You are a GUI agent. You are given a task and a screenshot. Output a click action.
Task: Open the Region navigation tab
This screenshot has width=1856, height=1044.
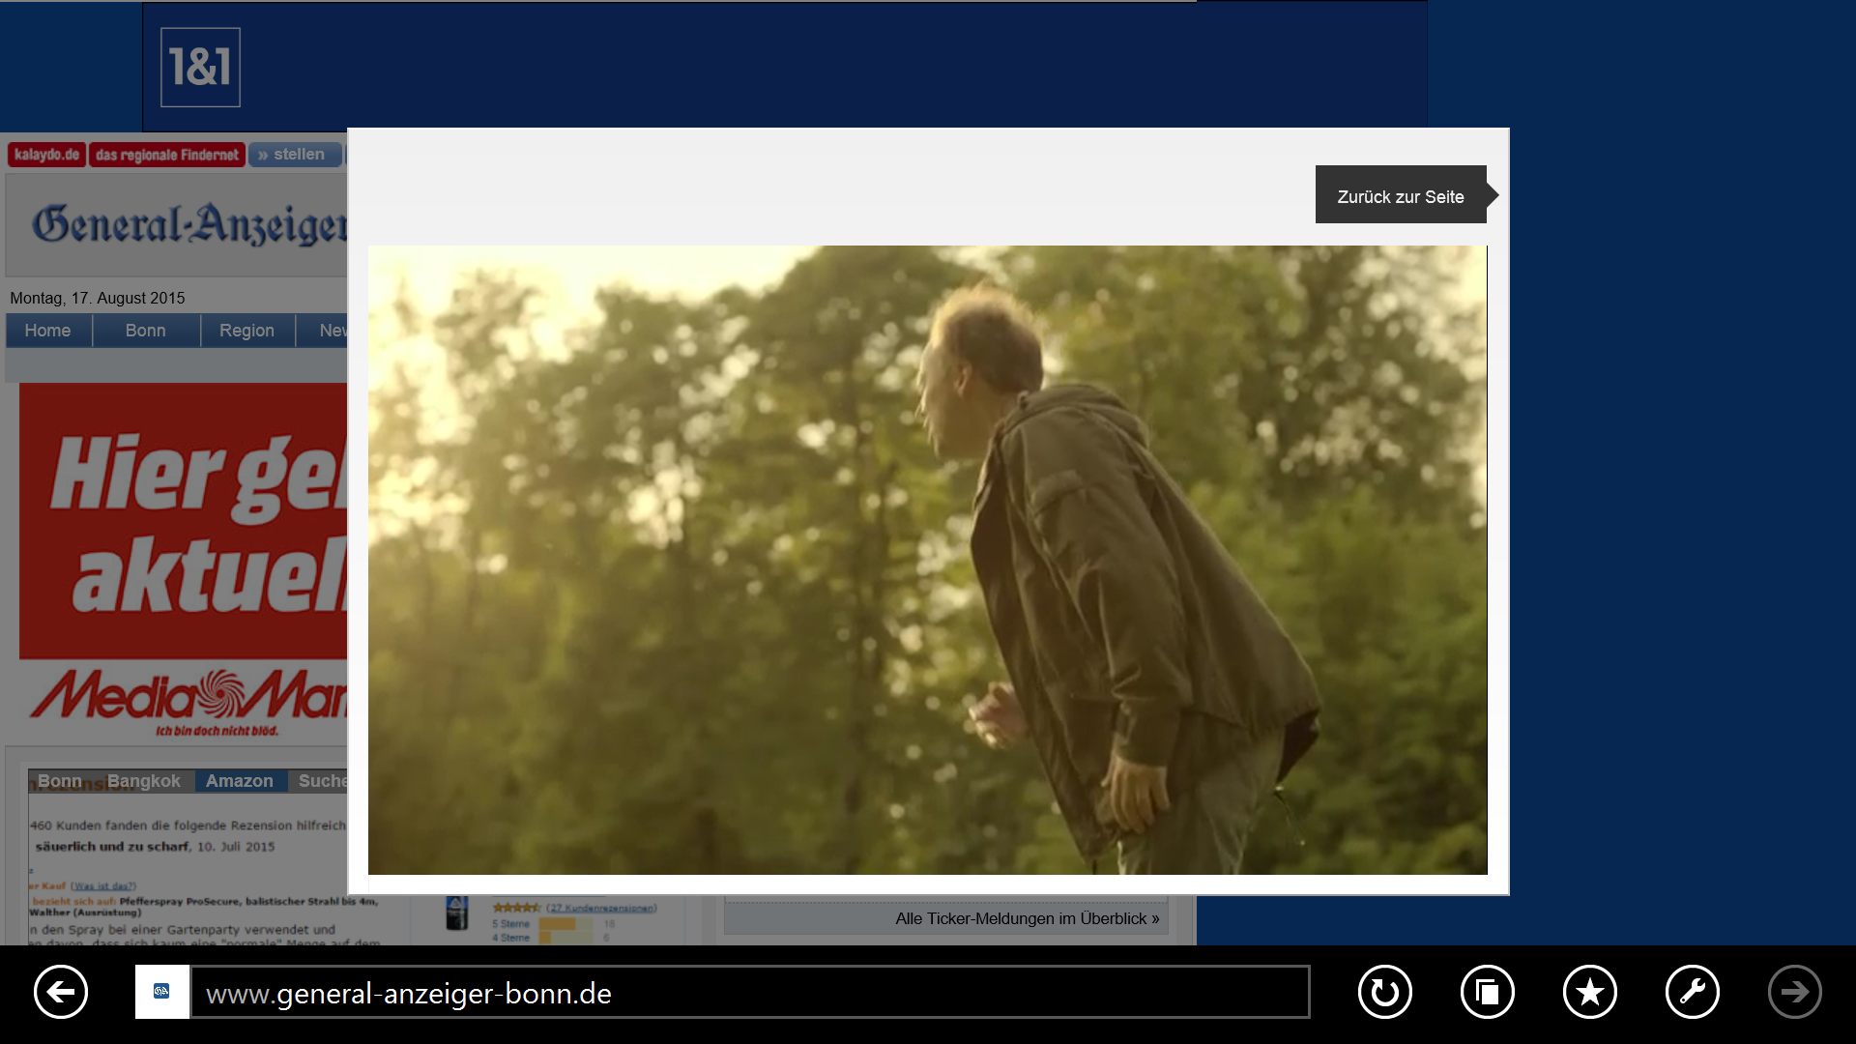coord(246,331)
